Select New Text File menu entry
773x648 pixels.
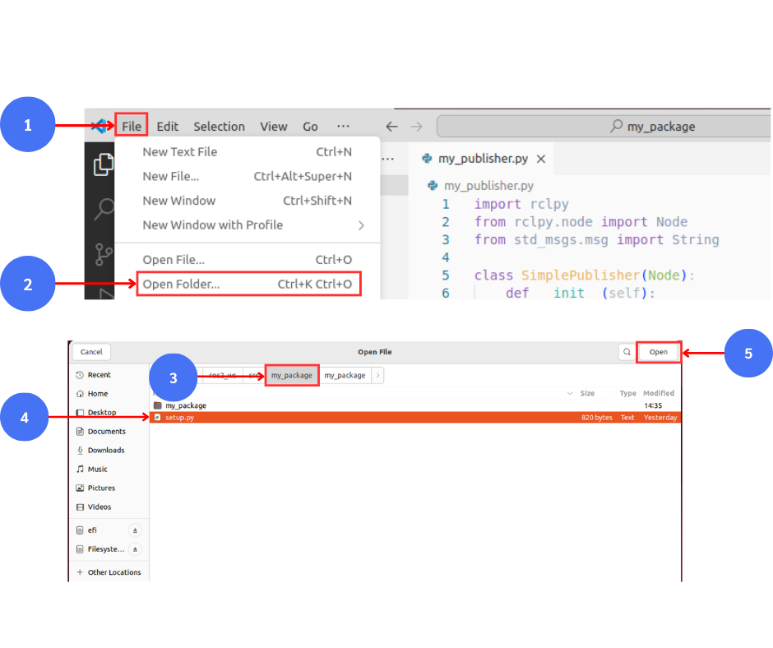point(180,152)
